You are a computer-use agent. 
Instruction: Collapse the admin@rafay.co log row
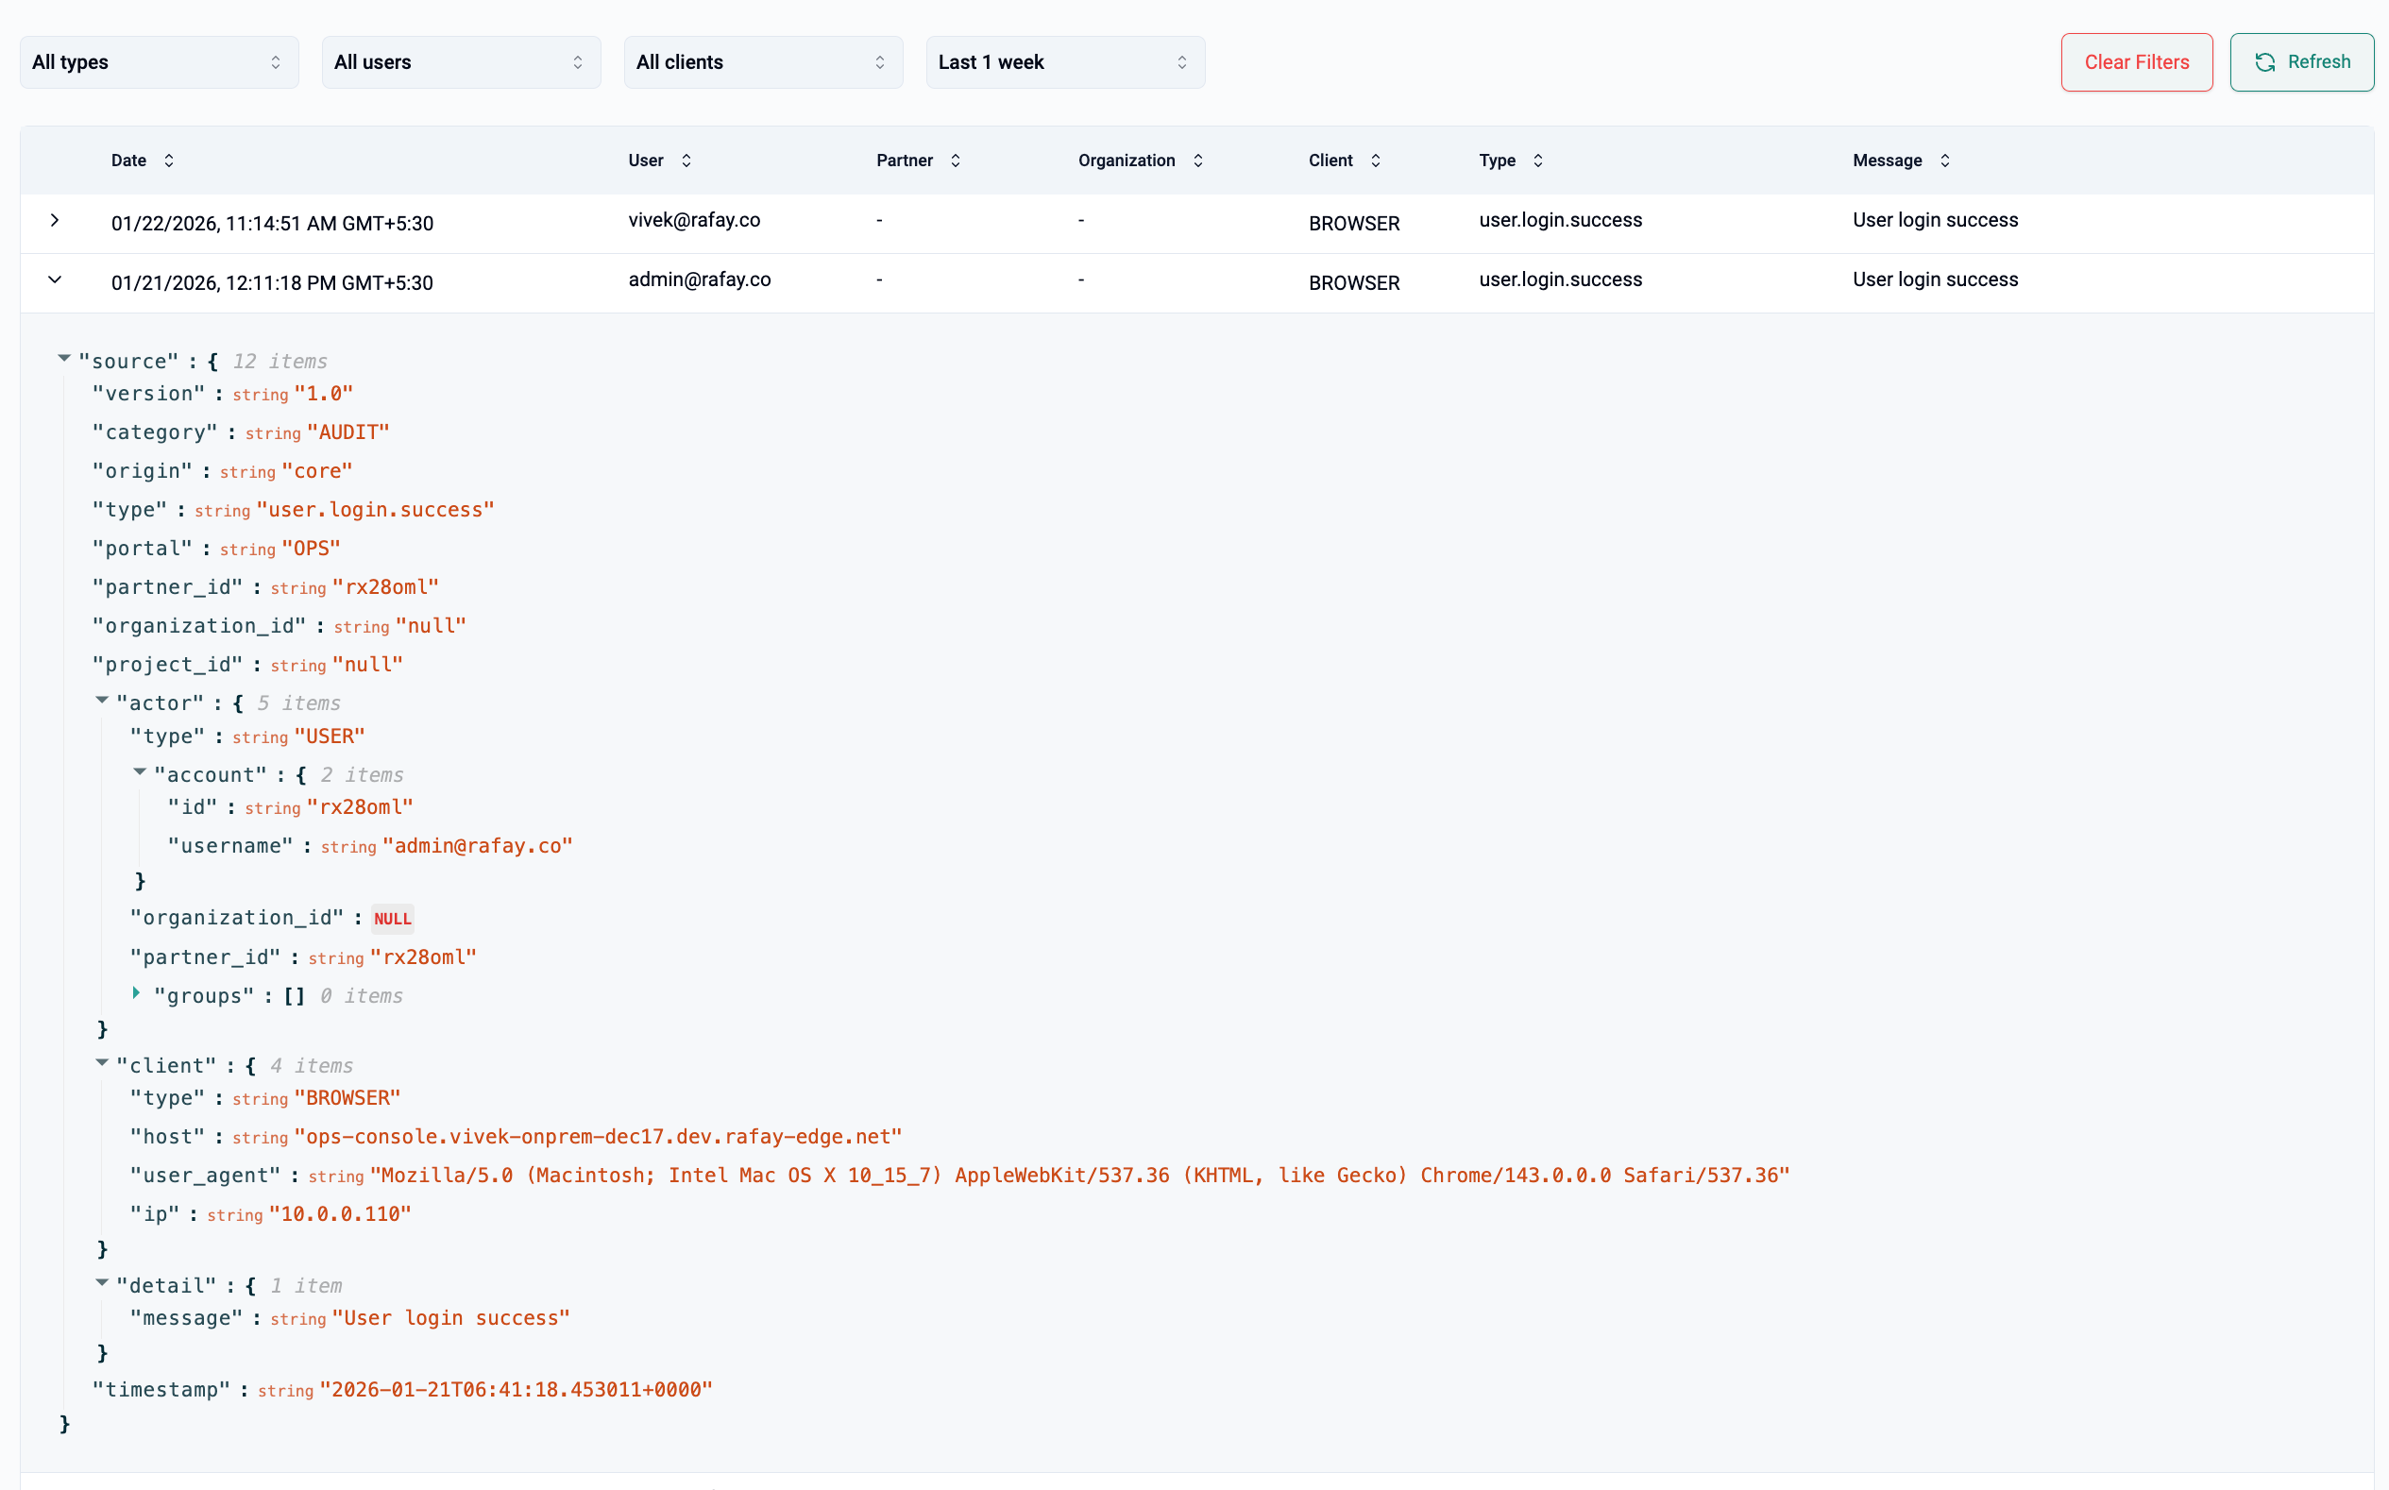pyautogui.click(x=55, y=279)
